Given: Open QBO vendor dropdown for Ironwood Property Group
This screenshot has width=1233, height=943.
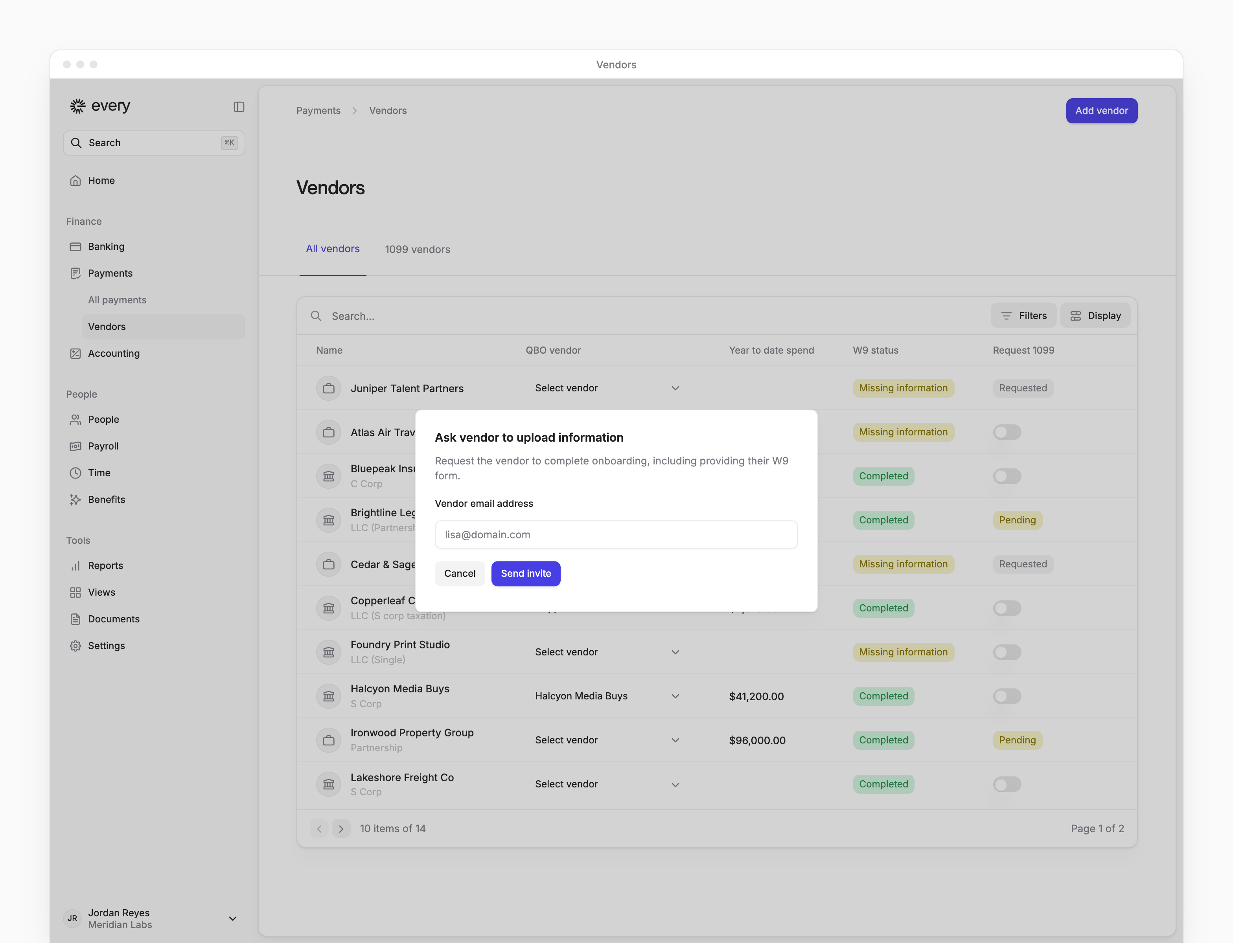Looking at the screenshot, I should tap(607, 740).
